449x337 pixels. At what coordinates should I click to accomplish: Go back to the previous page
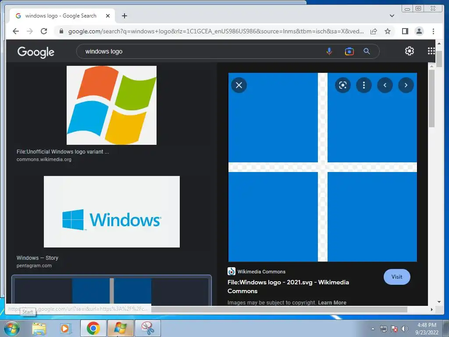pos(16,31)
